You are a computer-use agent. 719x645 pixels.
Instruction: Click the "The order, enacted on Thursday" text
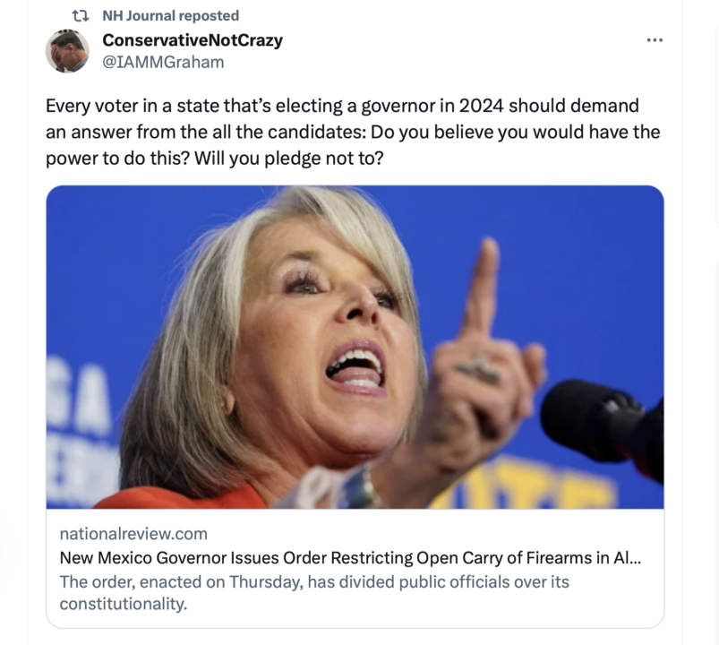tap(181, 582)
